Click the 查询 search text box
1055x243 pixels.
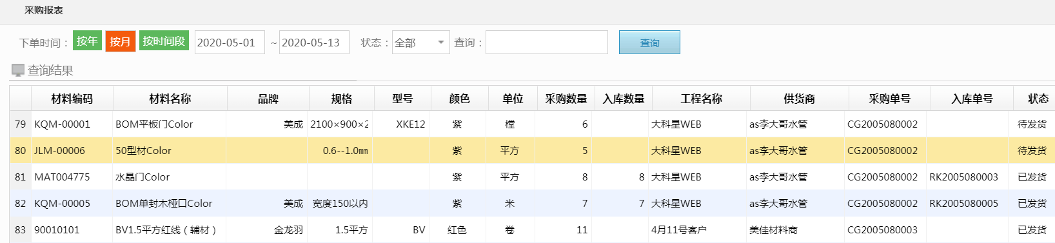pos(547,43)
